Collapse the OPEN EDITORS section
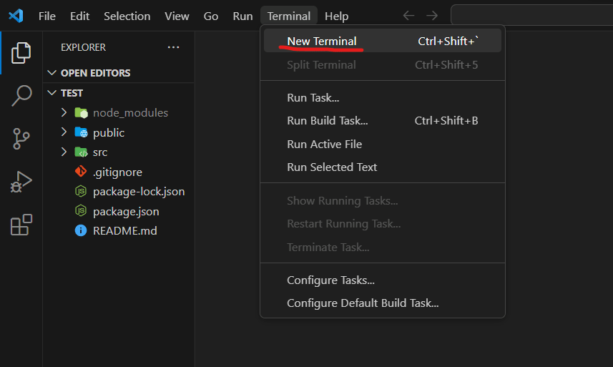Screen dimensions: 613x367 coord(95,73)
